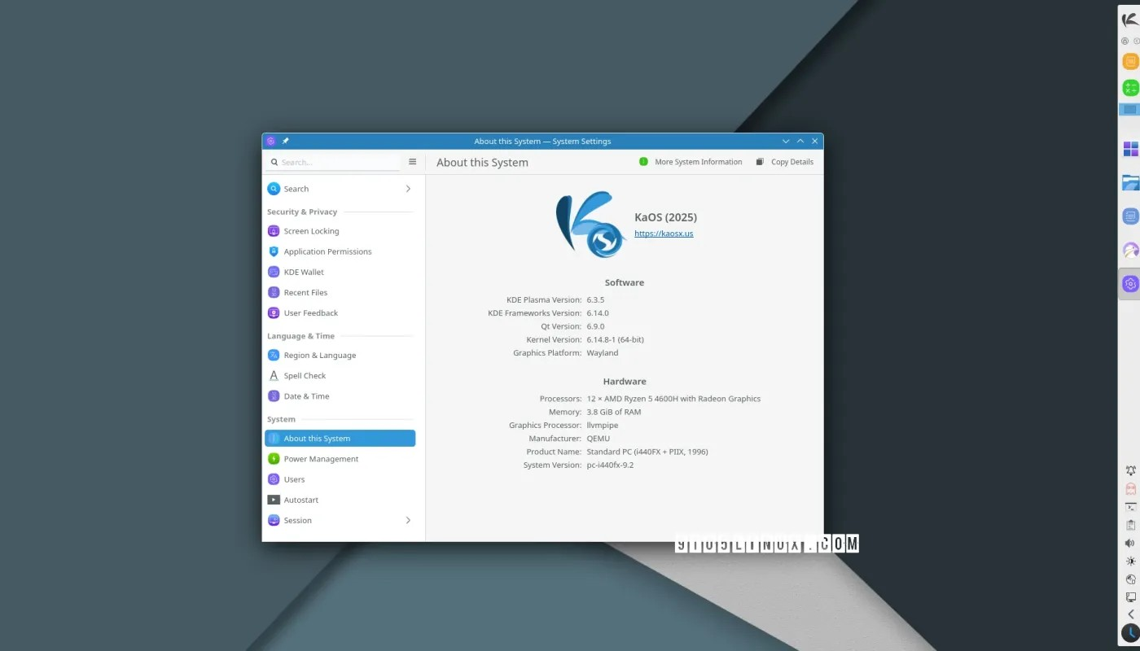Click the pin icon in the window titlebar
The image size is (1140, 651).
285,141
